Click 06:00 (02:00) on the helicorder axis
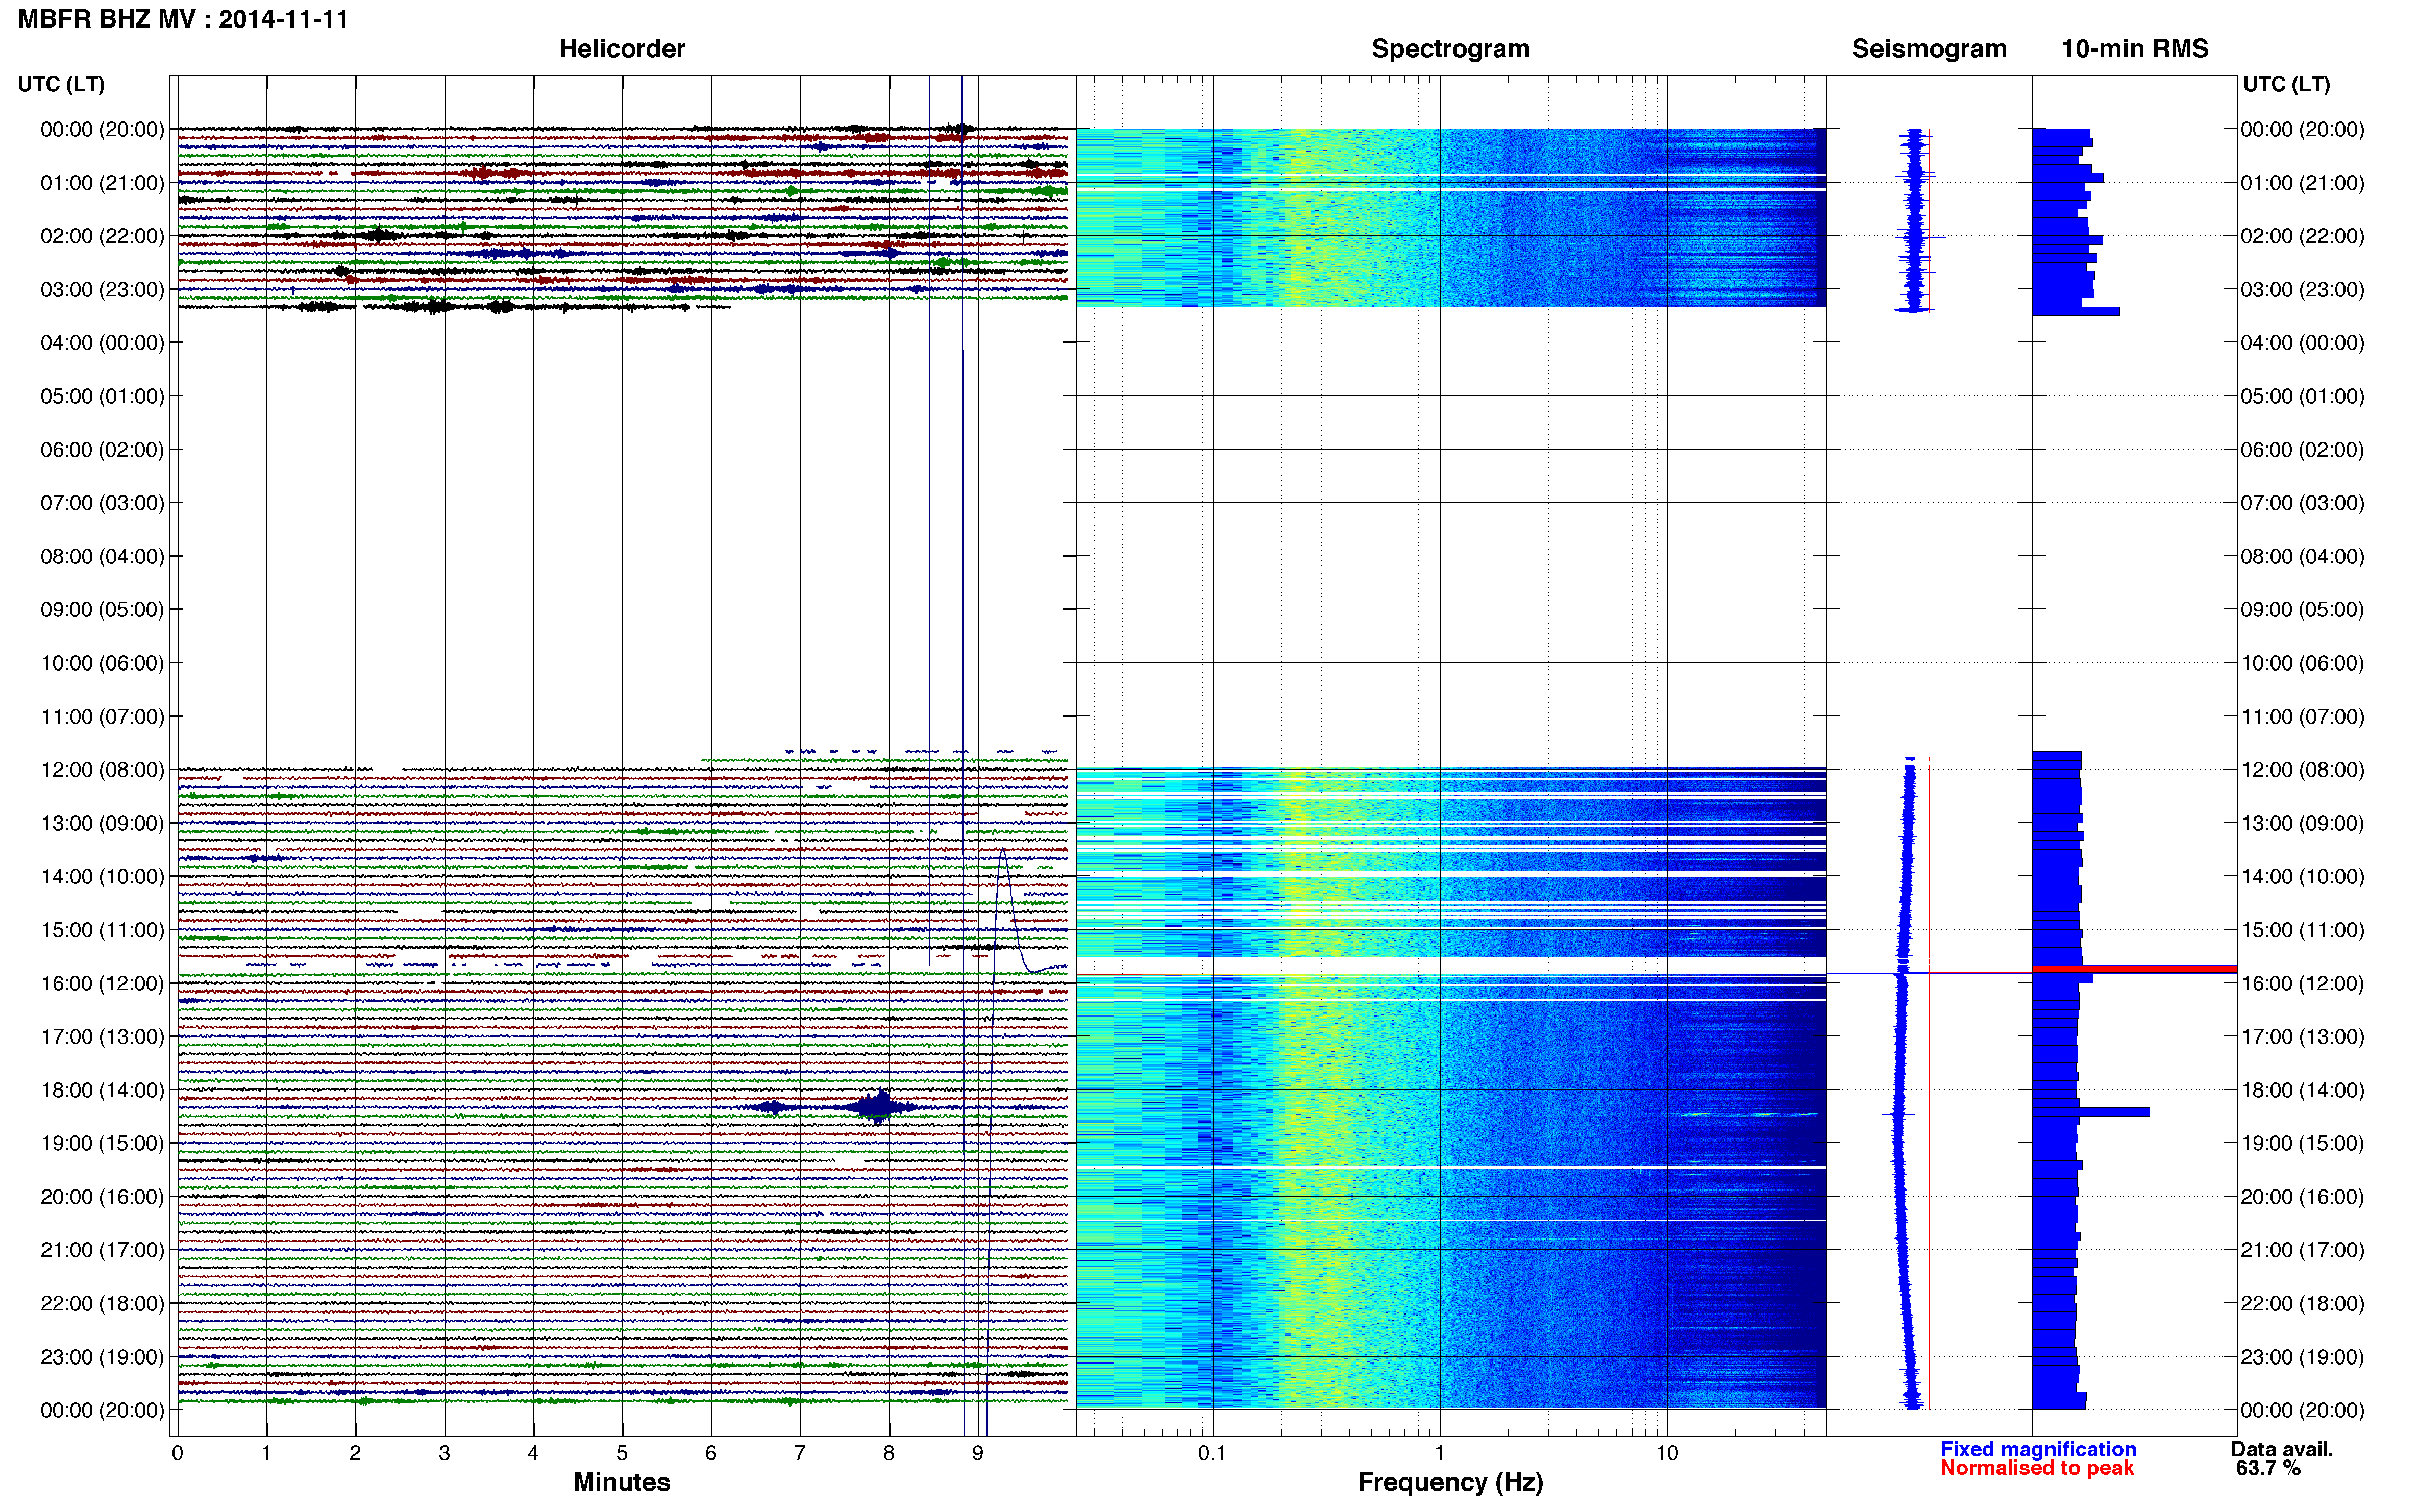This screenshot has height=1512, width=2419. click(x=102, y=449)
